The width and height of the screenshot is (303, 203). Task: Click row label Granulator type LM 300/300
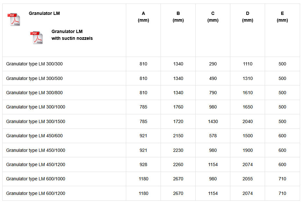point(34,64)
